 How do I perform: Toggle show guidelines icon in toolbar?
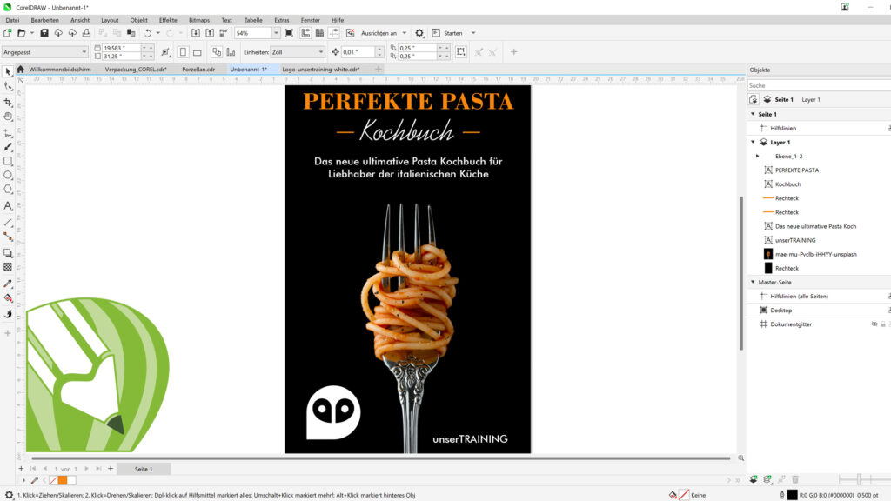[333, 33]
